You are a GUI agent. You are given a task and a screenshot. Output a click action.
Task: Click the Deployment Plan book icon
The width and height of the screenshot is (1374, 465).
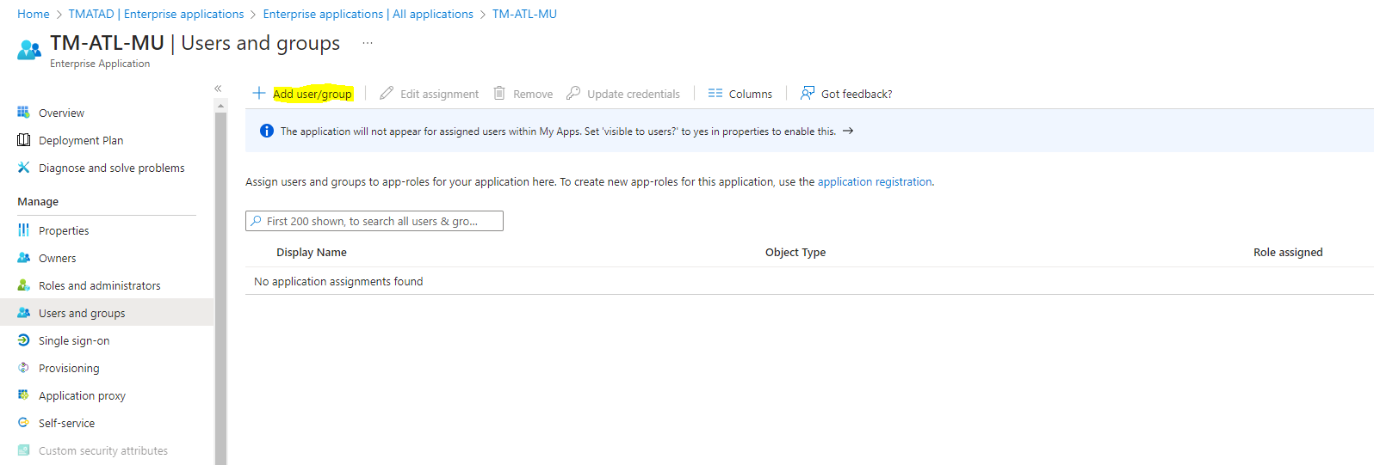coord(23,140)
